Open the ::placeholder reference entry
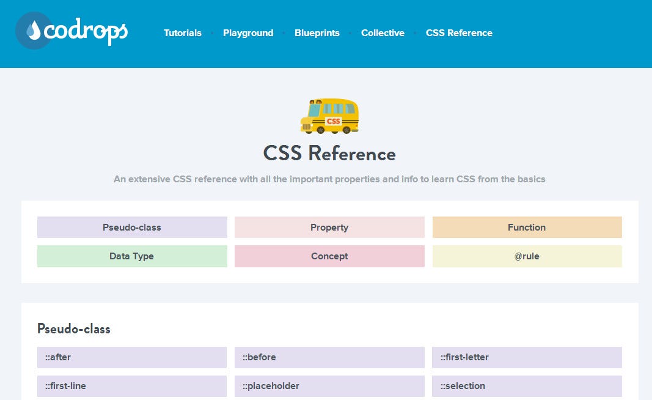The height and width of the screenshot is (400, 652). coord(329,386)
